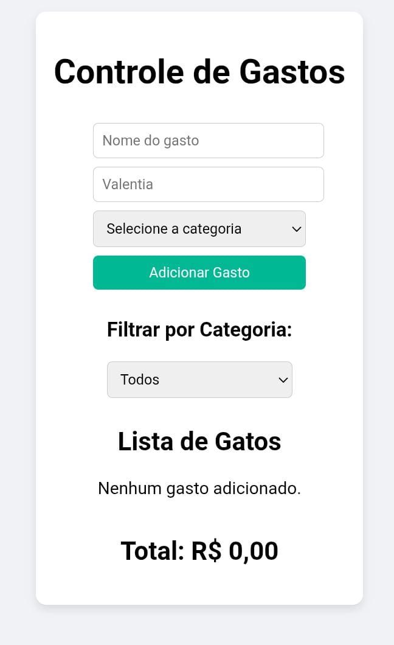394x645 pixels.
Task: Click the chevron arrow of category select
Action: pyautogui.click(x=297, y=229)
